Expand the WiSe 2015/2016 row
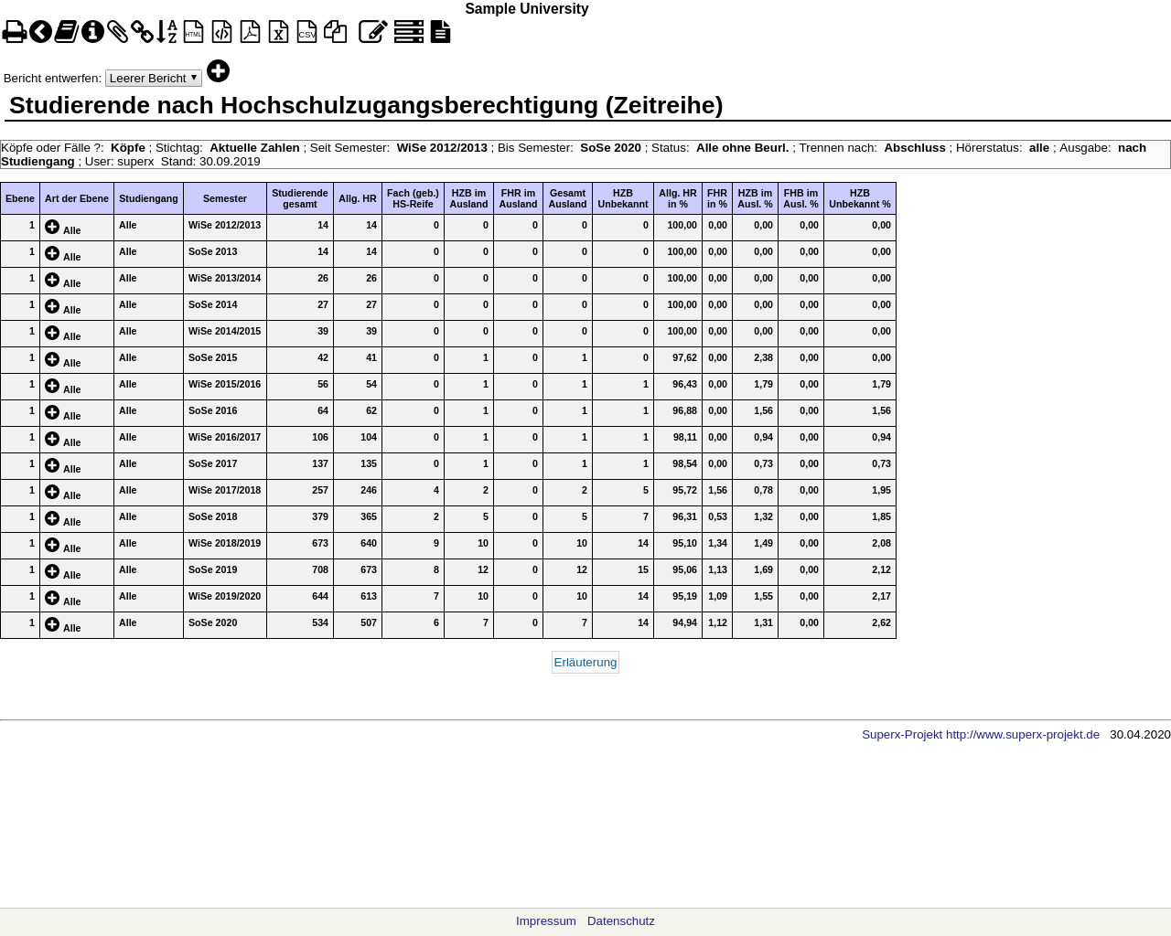 point(52,386)
